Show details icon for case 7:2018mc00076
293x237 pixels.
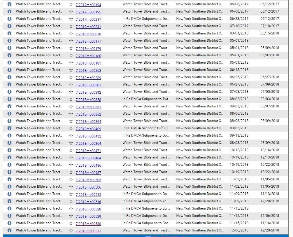pos(9,33)
